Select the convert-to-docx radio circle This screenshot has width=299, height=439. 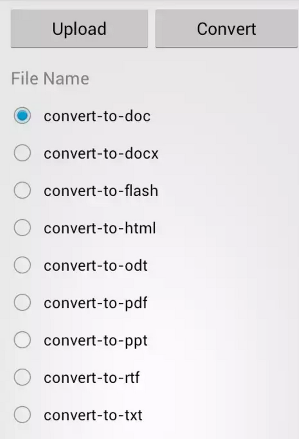click(x=22, y=153)
